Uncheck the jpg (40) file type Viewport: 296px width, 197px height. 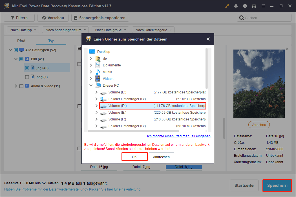click(27, 68)
